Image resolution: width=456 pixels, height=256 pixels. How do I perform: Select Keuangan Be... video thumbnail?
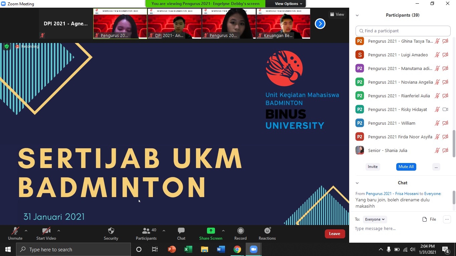point(283,24)
